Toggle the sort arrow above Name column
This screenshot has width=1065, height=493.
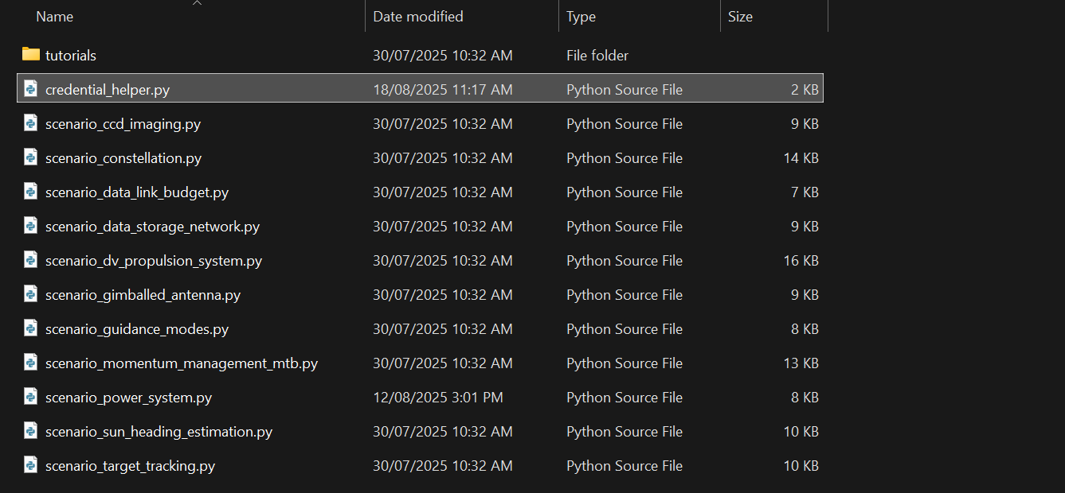(197, 3)
